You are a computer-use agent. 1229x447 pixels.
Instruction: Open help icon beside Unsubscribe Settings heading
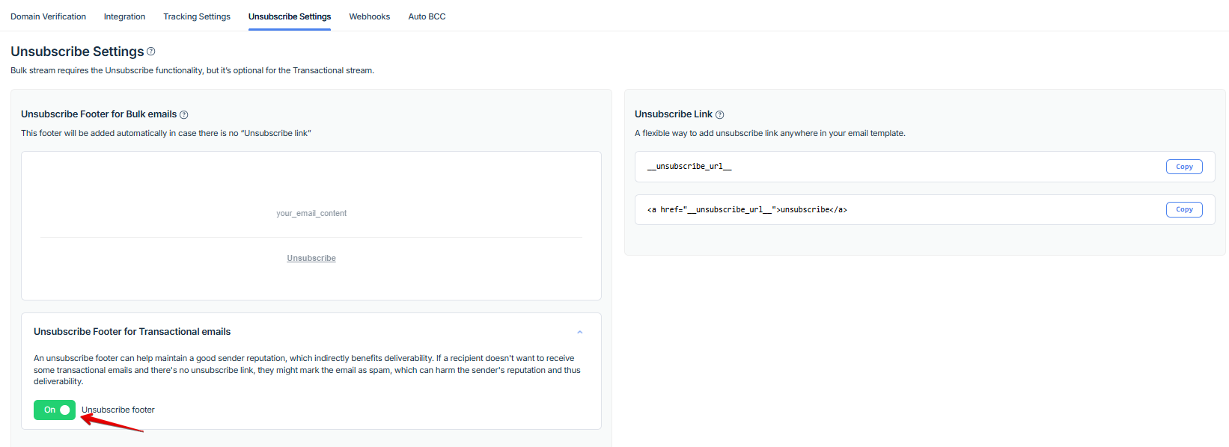(x=151, y=52)
